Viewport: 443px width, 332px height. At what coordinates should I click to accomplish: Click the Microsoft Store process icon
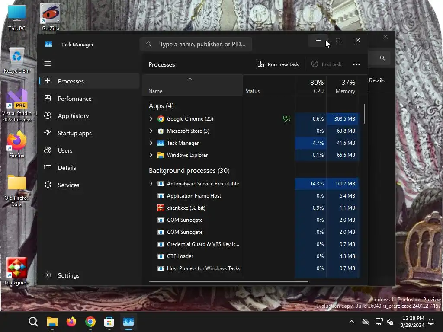[x=161, y=131]
